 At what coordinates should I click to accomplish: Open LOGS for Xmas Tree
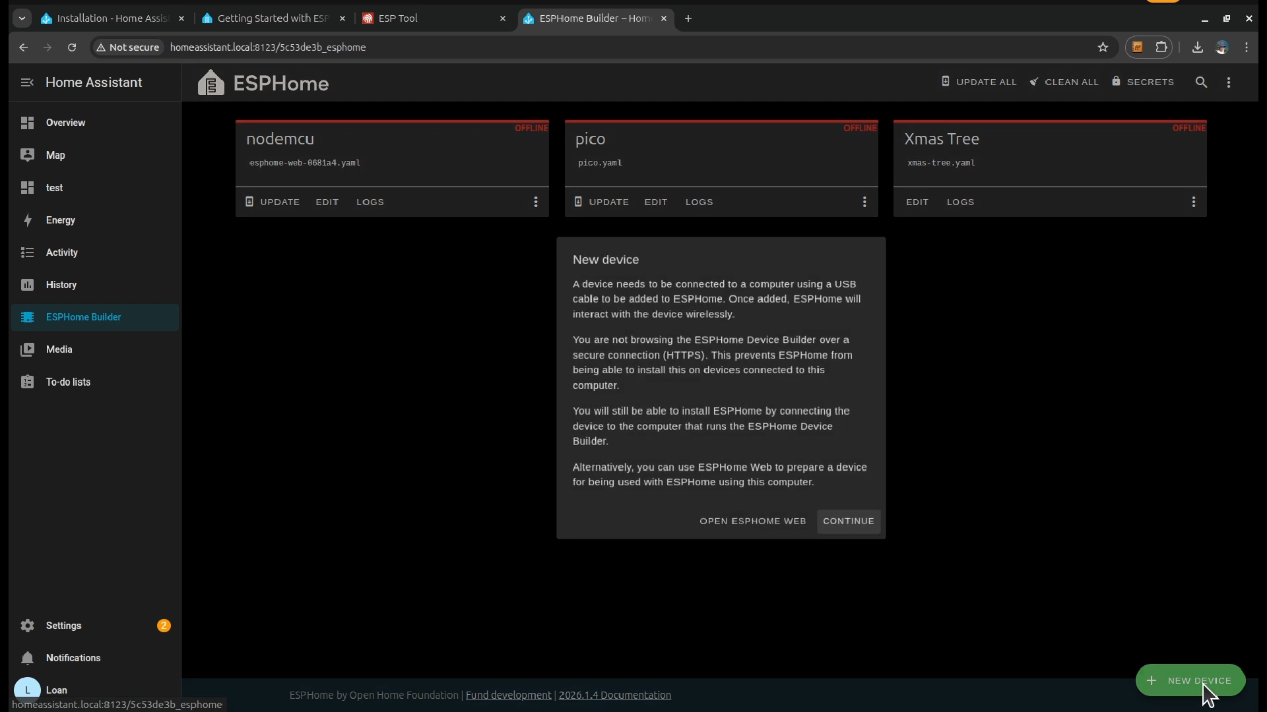point(961,202)
